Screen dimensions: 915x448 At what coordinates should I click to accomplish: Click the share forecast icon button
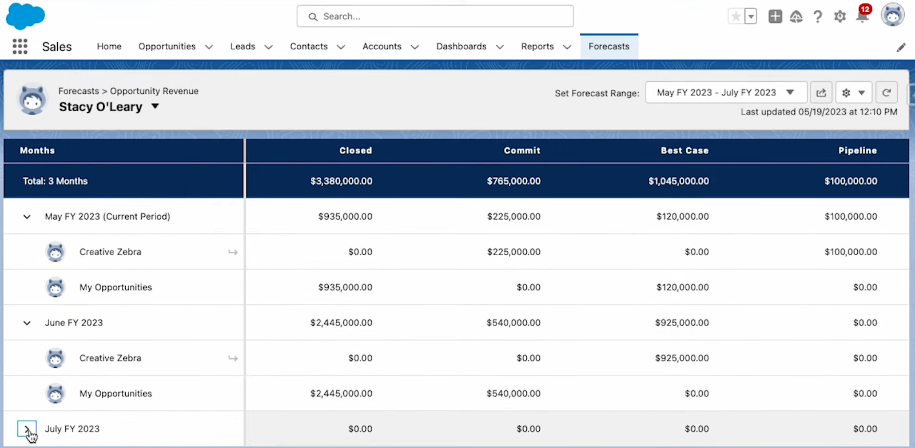[821, 93]
